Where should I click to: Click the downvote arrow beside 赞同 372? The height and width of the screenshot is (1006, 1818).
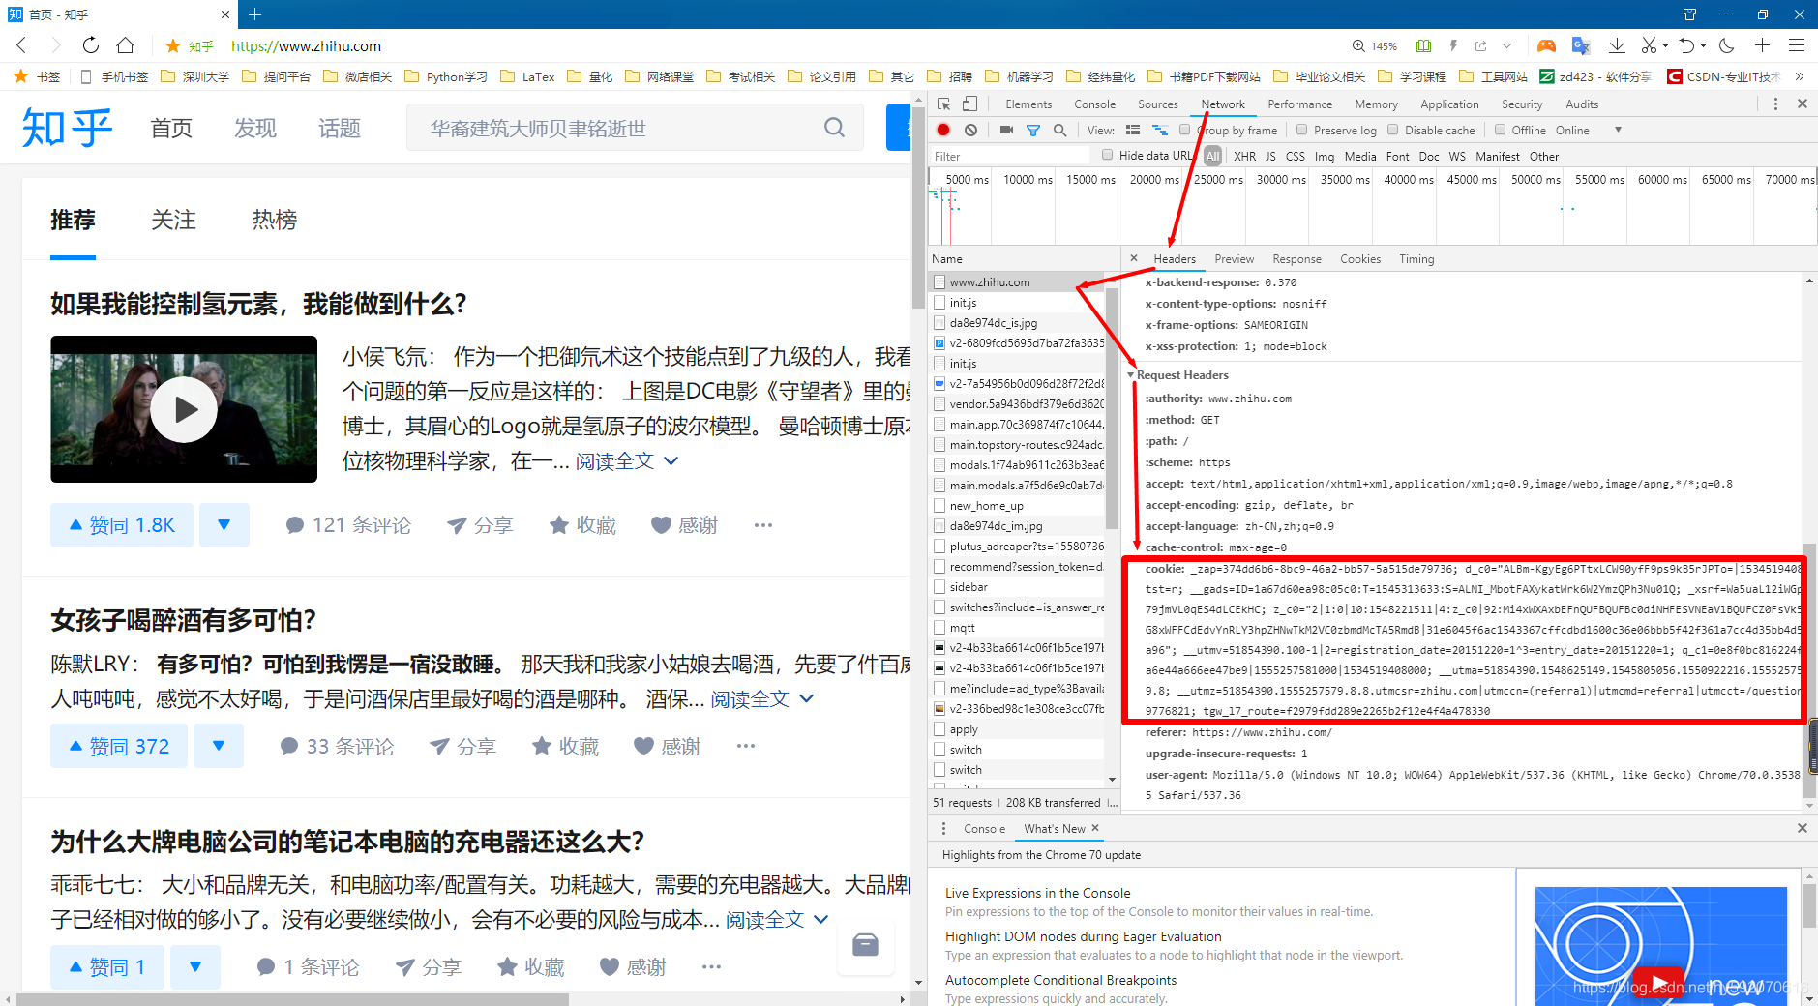(219, 746)
